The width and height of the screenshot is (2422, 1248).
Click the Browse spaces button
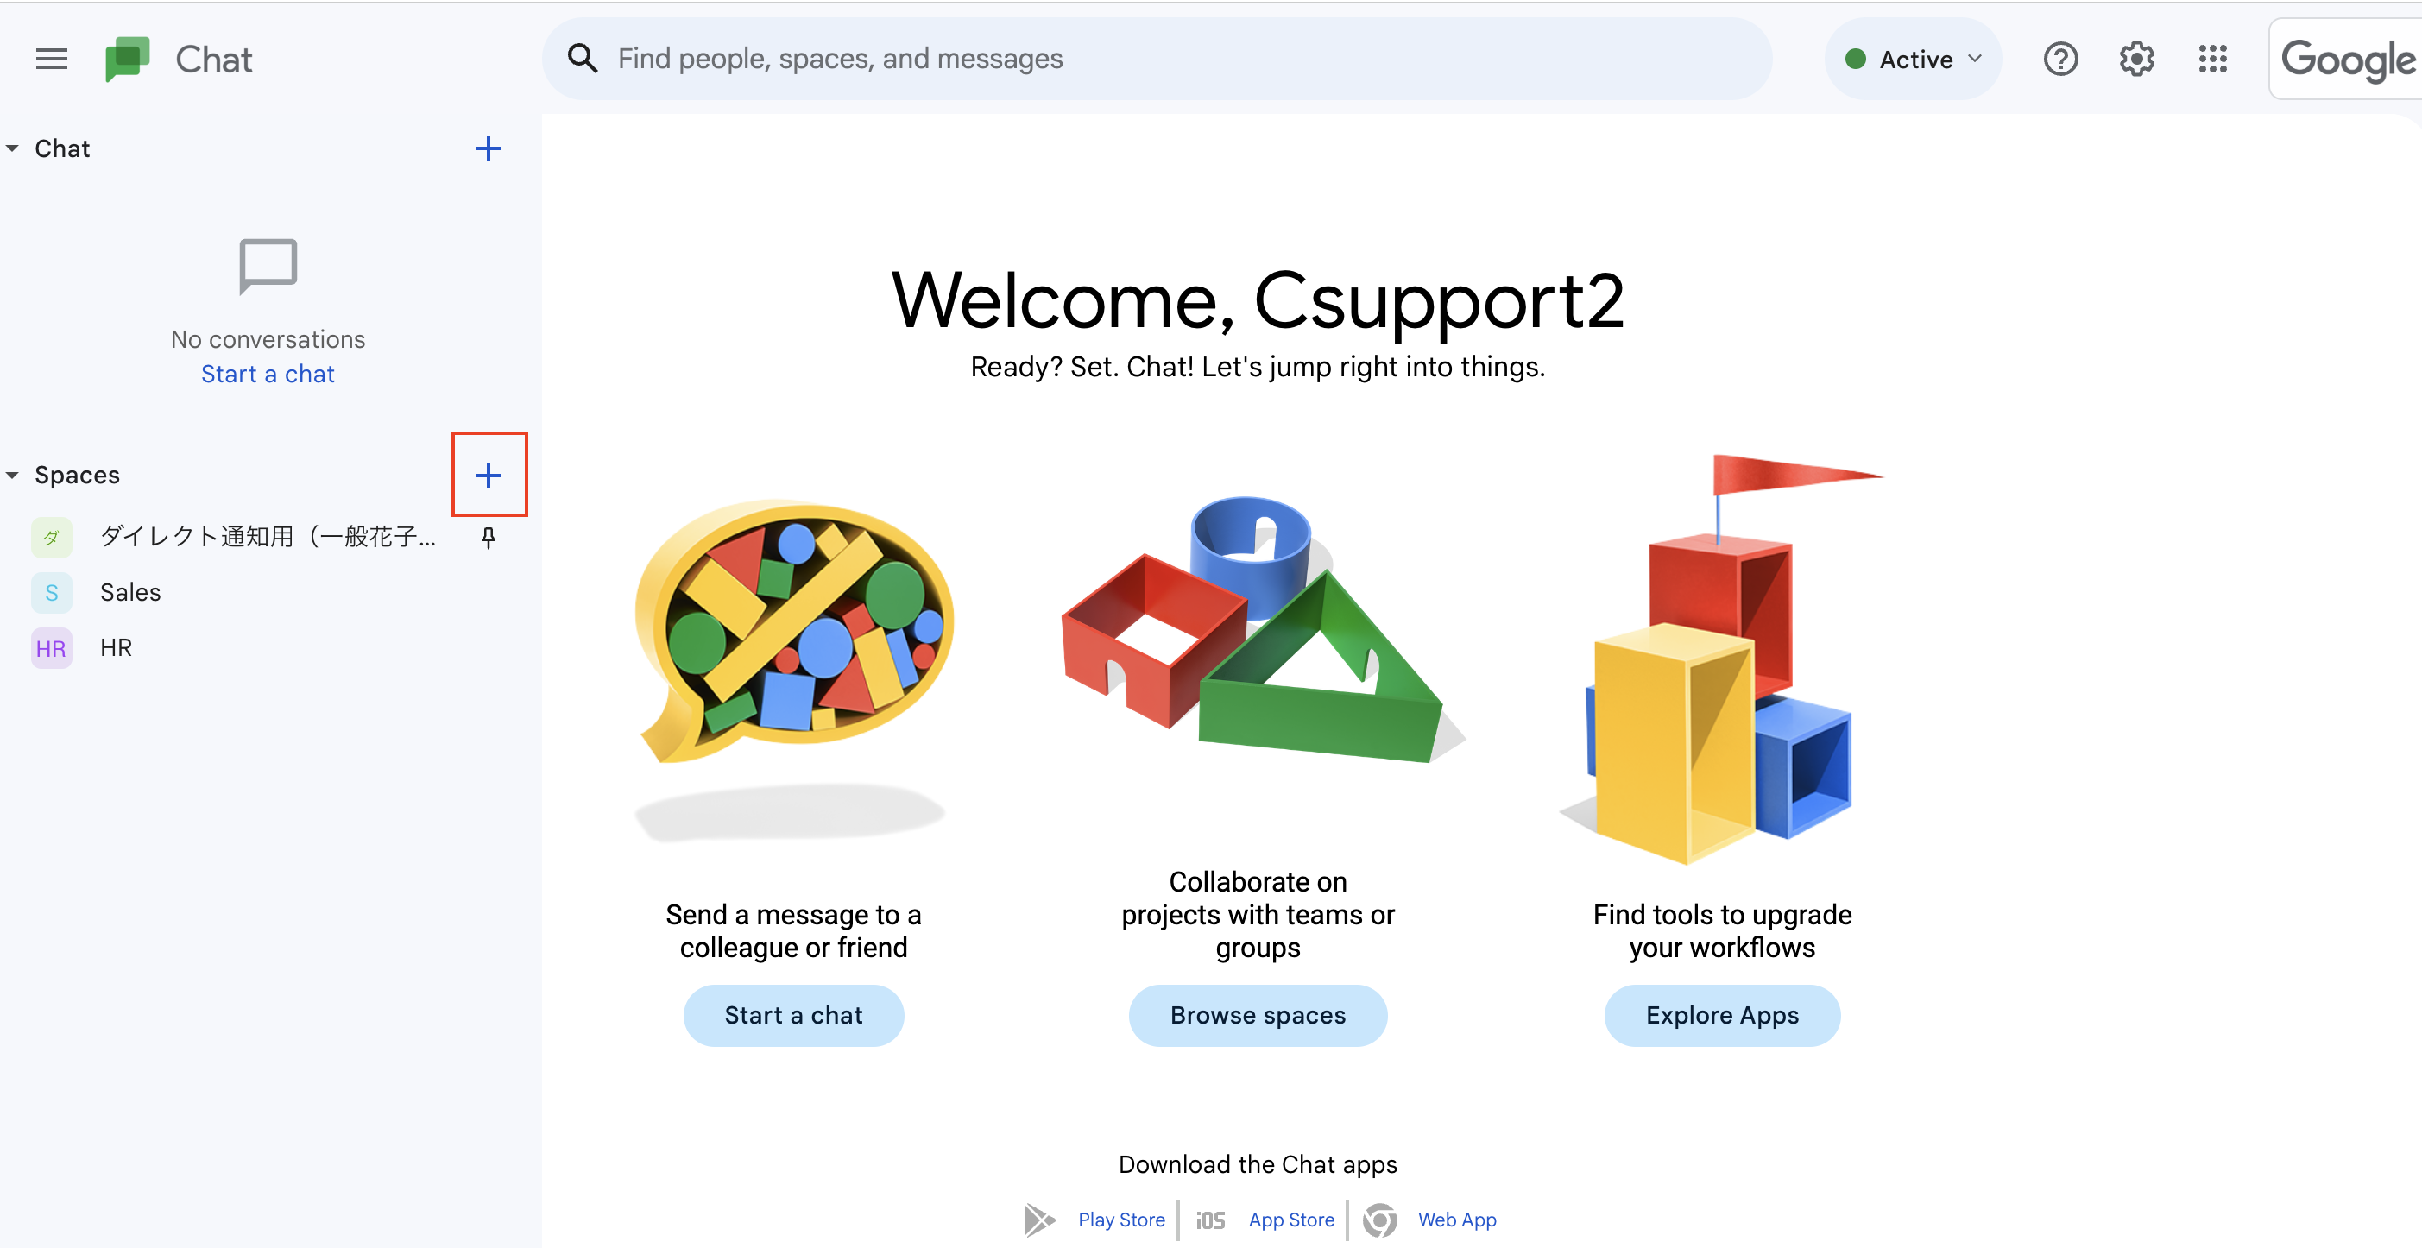click(x=1257, y=1015)
